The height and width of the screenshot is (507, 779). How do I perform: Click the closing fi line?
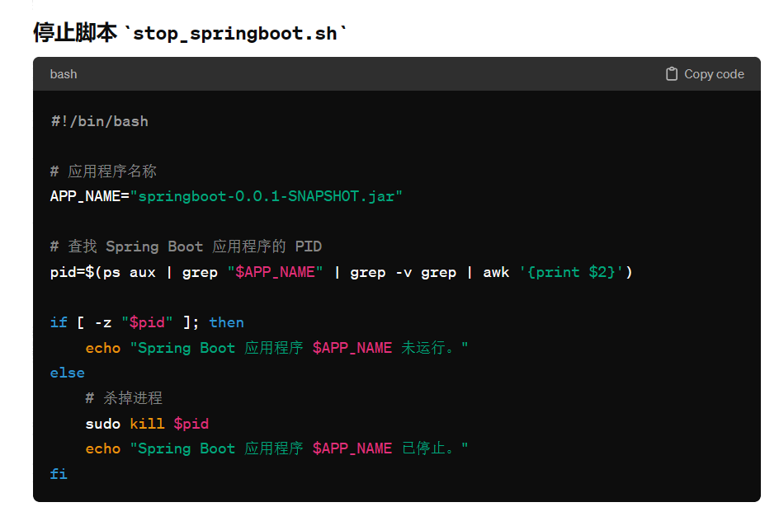59,474
